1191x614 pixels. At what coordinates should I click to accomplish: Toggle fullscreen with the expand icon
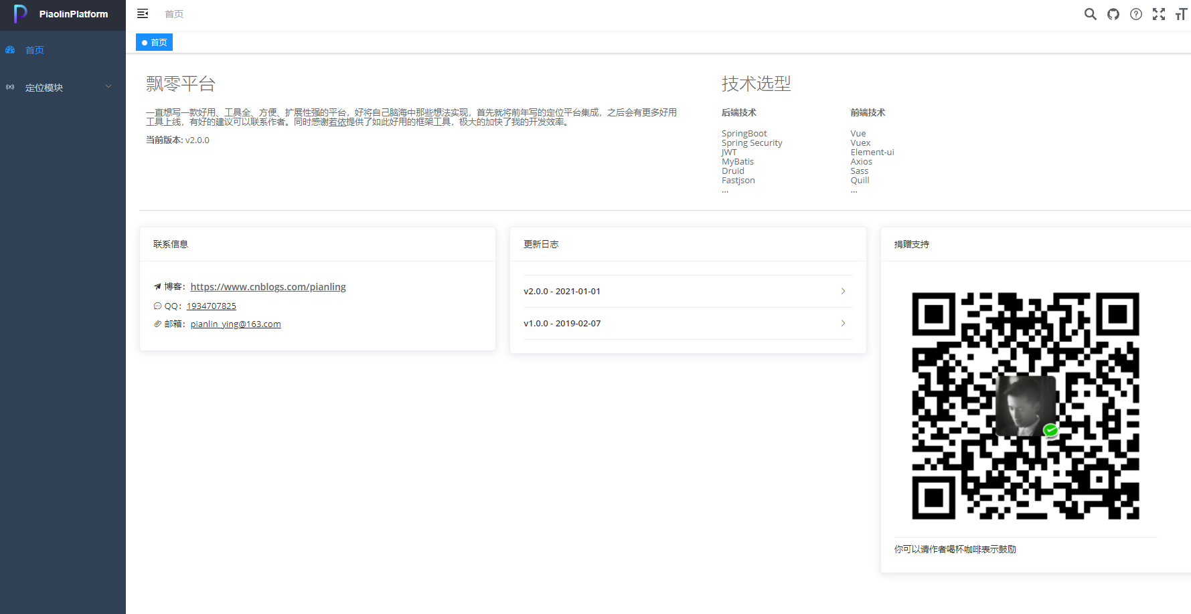(x=1159, y=14)
